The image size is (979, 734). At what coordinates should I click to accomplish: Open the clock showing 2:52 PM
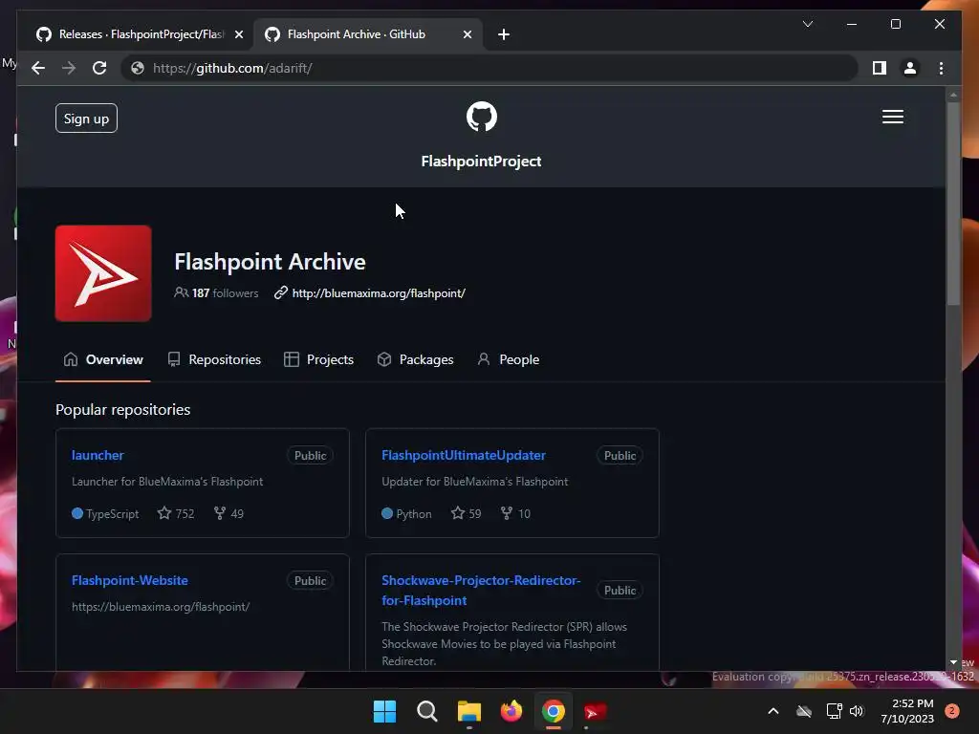(x=907, y=711)
